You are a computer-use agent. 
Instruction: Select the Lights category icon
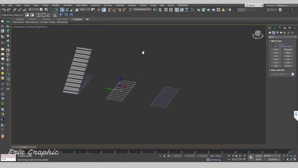278,33
